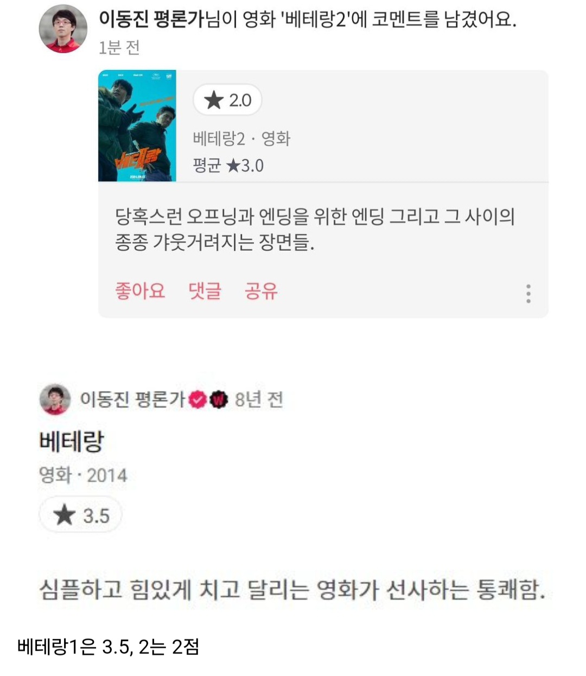586x676 pixels.
Task: Open the 베테랑2 · 영화 title link
Action: click(241, 139)
